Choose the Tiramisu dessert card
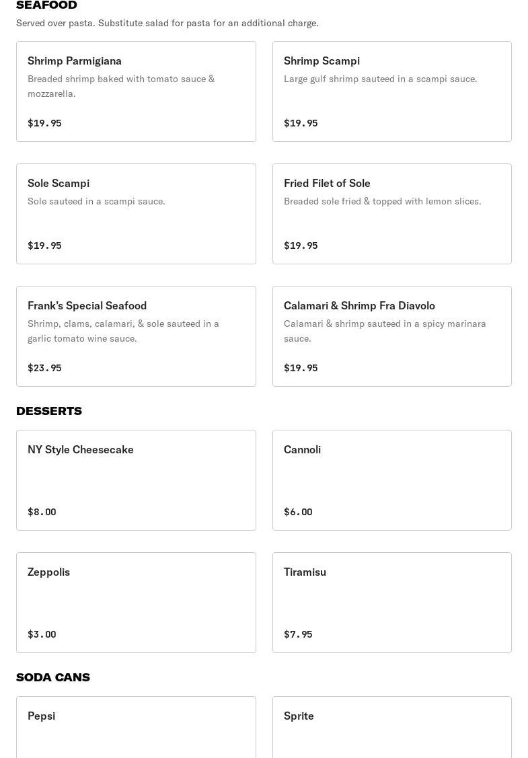Viewport: 528px width, 758px height. 391,603
